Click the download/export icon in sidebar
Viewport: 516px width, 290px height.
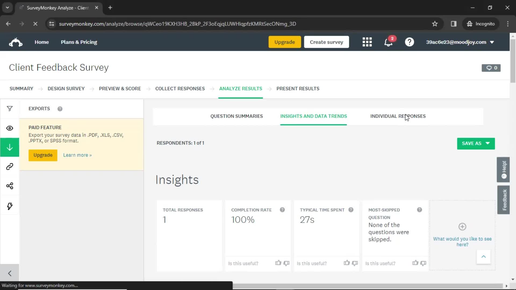[10, 147]
